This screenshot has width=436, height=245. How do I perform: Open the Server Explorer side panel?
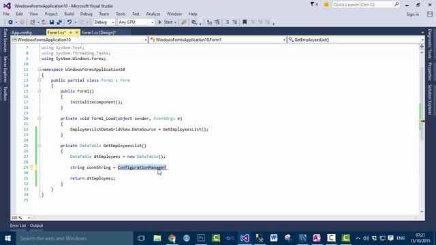[x=5, y=69]
